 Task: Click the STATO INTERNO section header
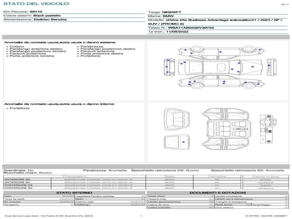point(74,193)
